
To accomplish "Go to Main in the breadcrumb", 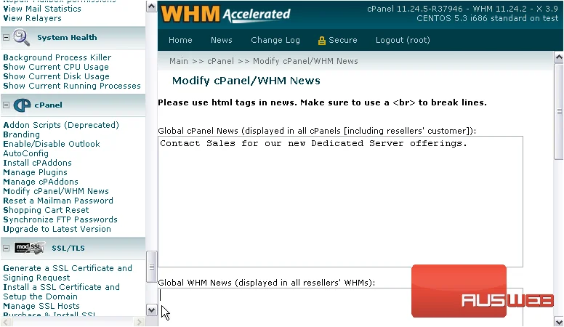I will point(178,61).
